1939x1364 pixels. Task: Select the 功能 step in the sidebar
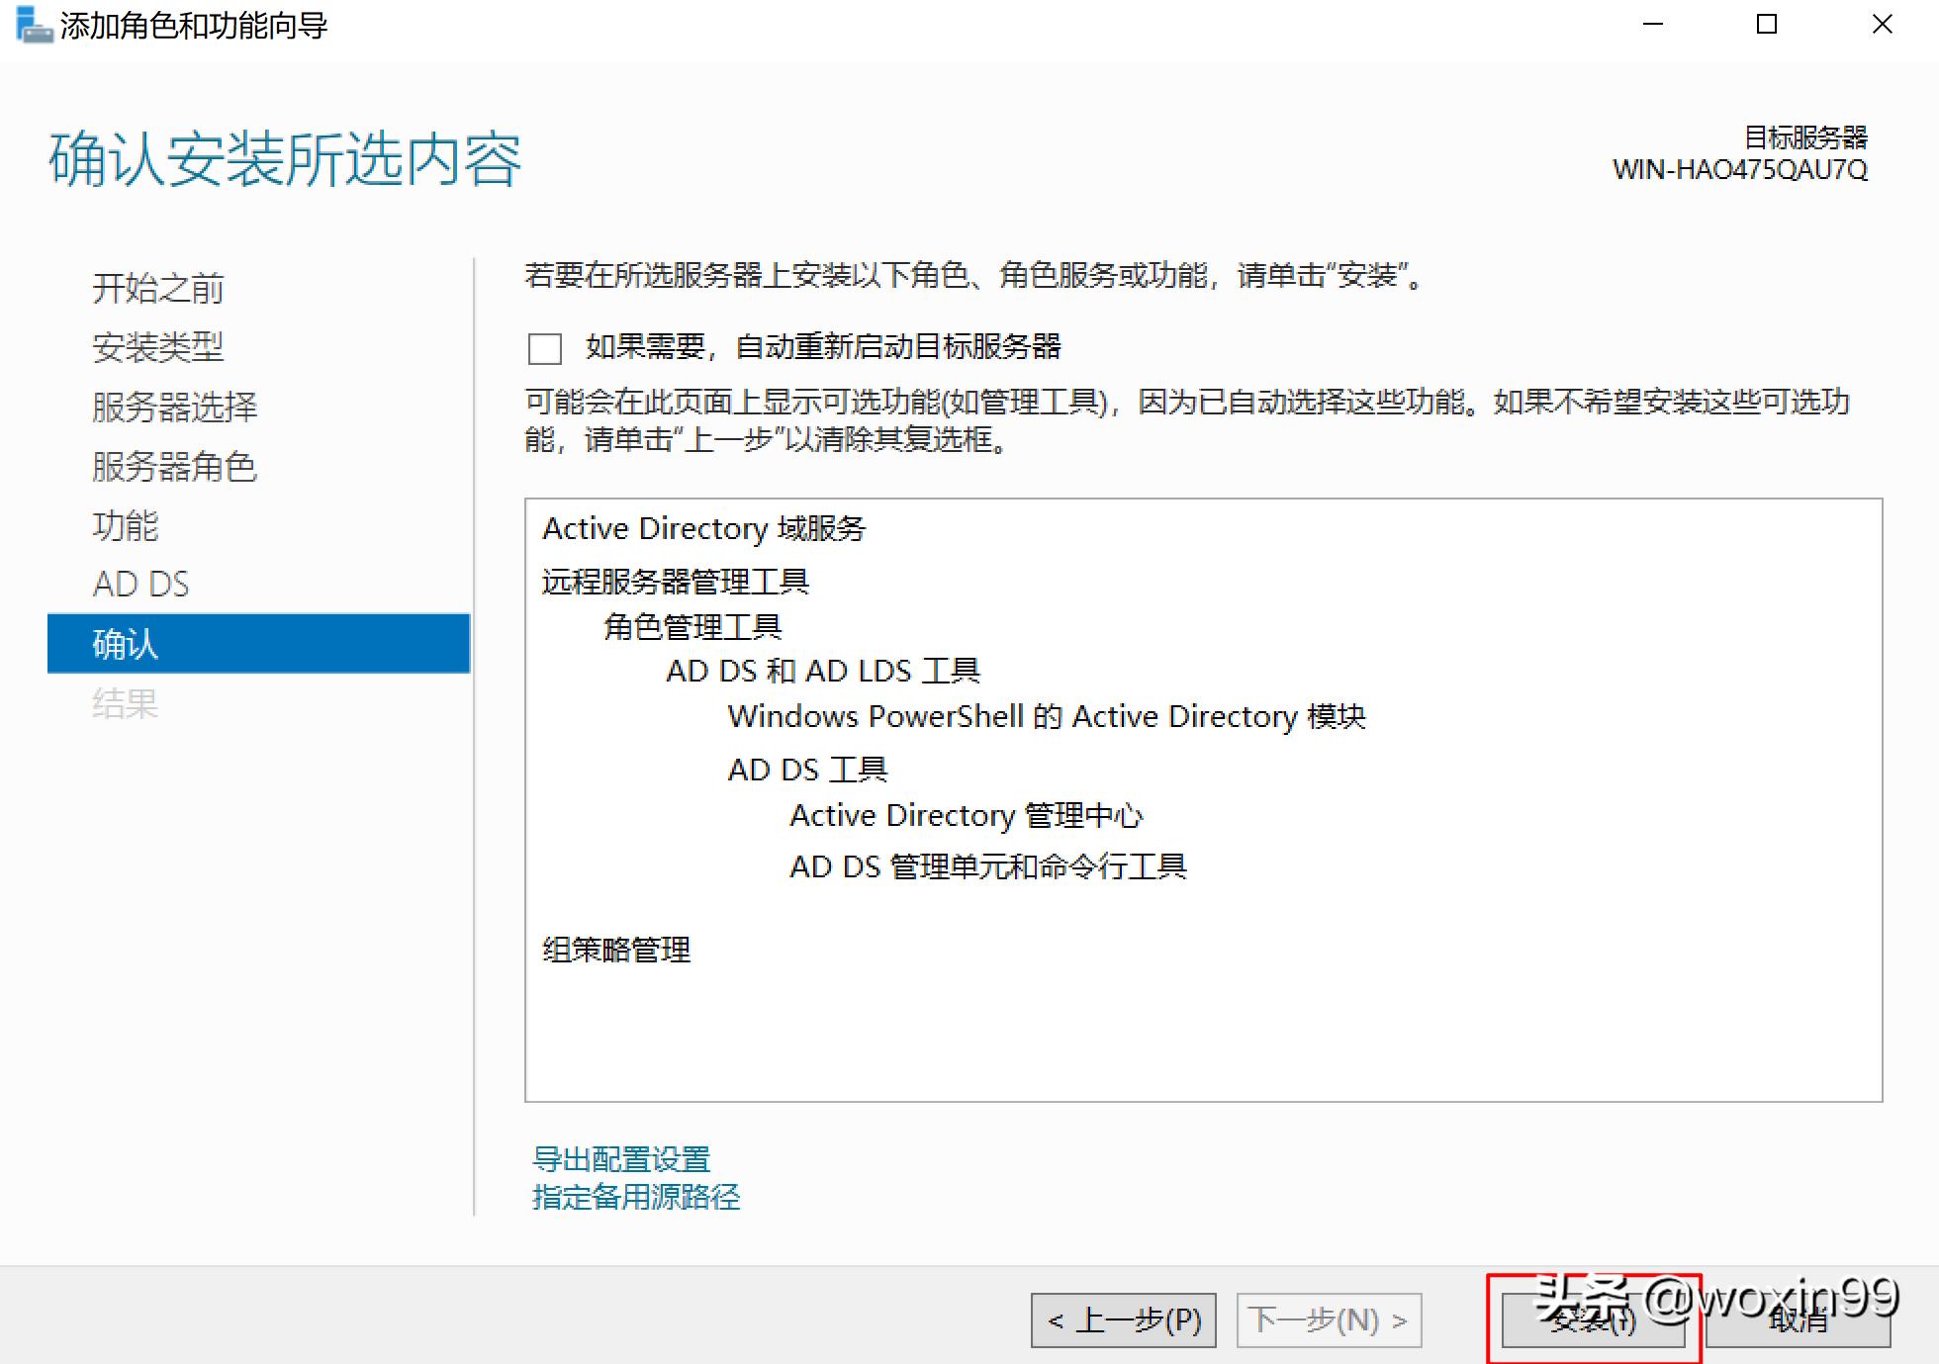(125, 526)
